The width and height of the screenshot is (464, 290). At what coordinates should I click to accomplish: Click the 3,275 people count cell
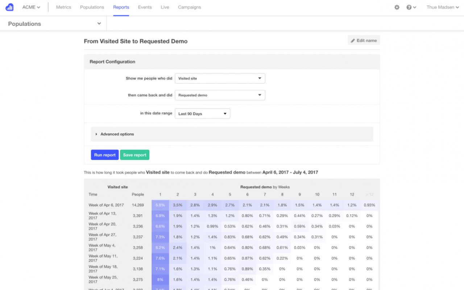click(138, 279)
